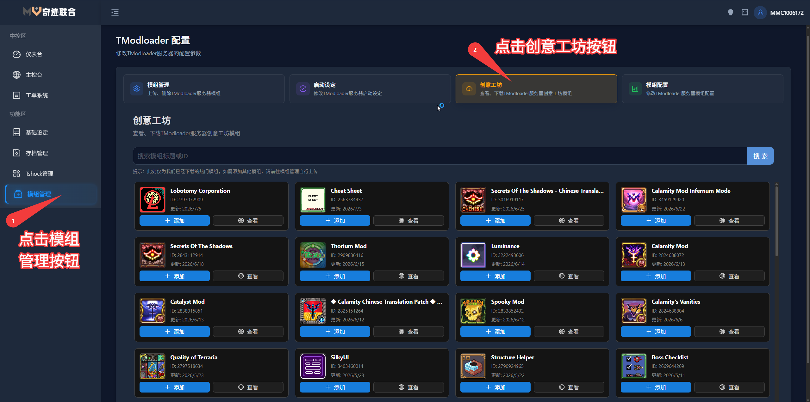Viewport: 810px width, 402px height.
Task: Add the Lobotomy Corporation mod
Action: (175, 221)
